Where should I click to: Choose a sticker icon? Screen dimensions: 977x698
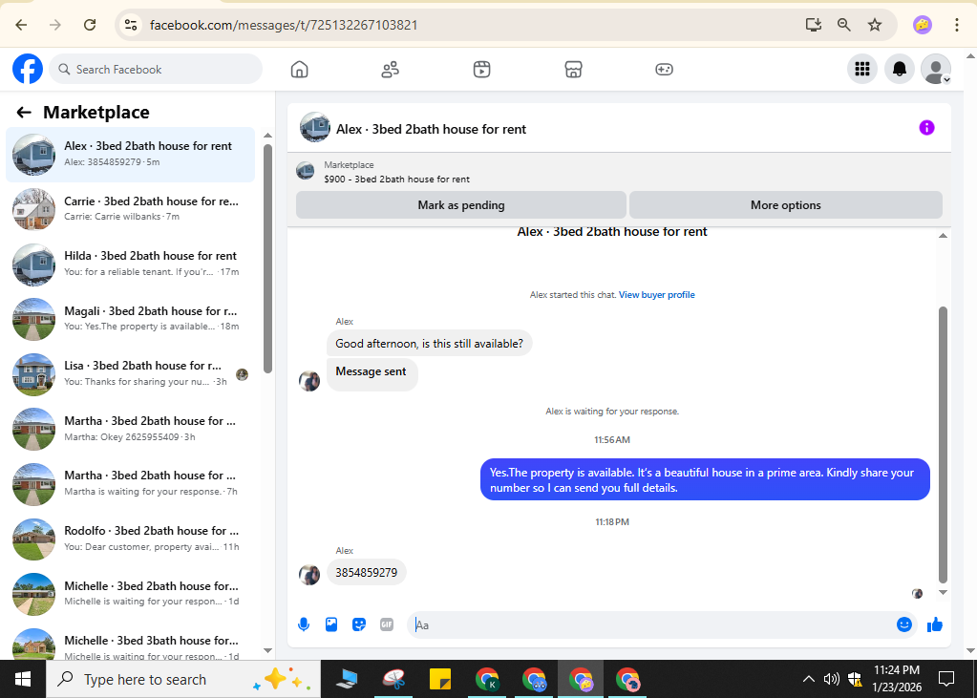359,624
